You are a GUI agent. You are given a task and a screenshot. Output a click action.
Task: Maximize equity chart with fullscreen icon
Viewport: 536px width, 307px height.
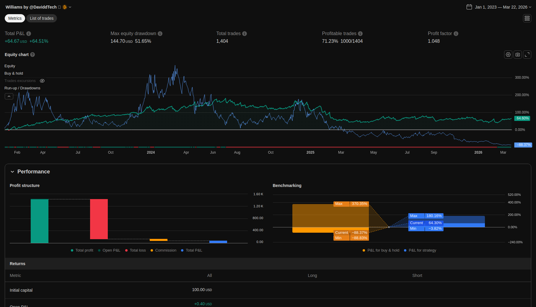coord(527,55)
